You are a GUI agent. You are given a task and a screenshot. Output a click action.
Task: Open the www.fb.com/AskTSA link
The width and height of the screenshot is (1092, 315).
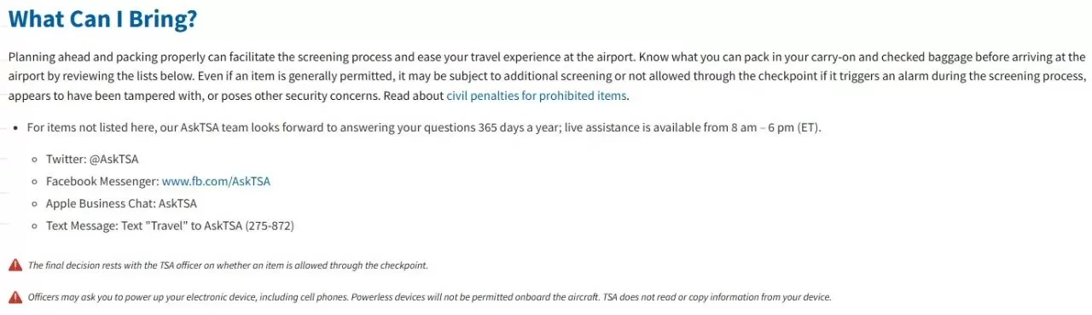tap(216, 182)
